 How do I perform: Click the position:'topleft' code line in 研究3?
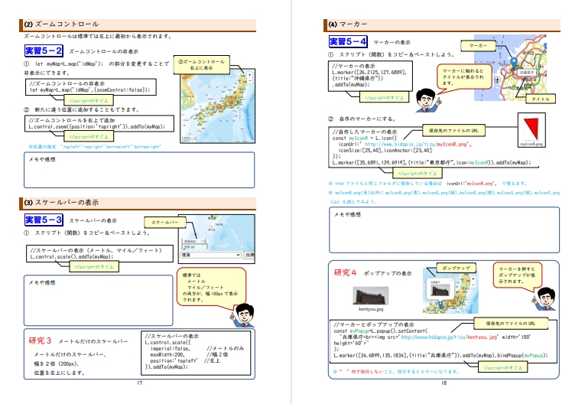pos(174,360)
